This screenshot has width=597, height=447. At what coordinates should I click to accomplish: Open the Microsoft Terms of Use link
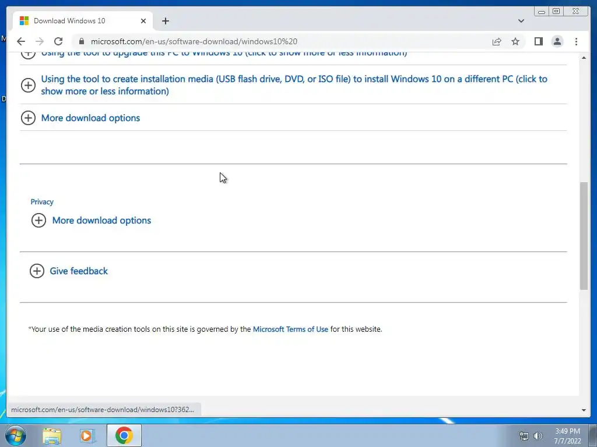pos(290,329)
